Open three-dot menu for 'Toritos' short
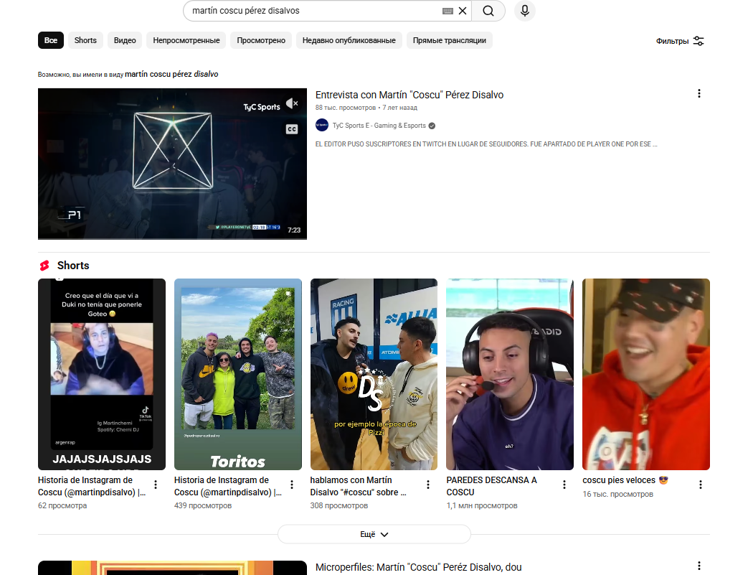This screenshot has width=748, height=575. 292,485
